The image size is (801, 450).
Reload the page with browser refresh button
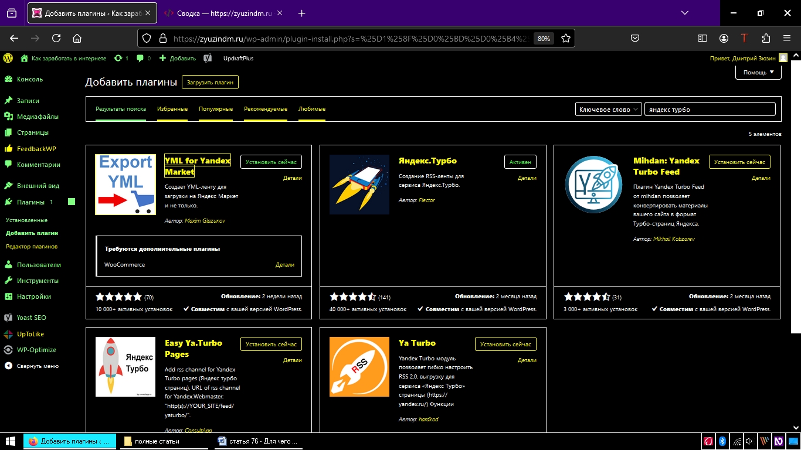click(56, 38)
